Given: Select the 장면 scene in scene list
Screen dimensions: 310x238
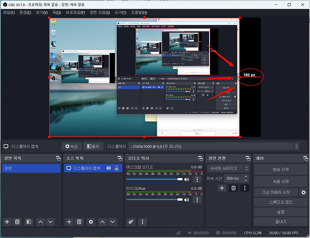Looking at the screenshot, I should click(31, 168).
